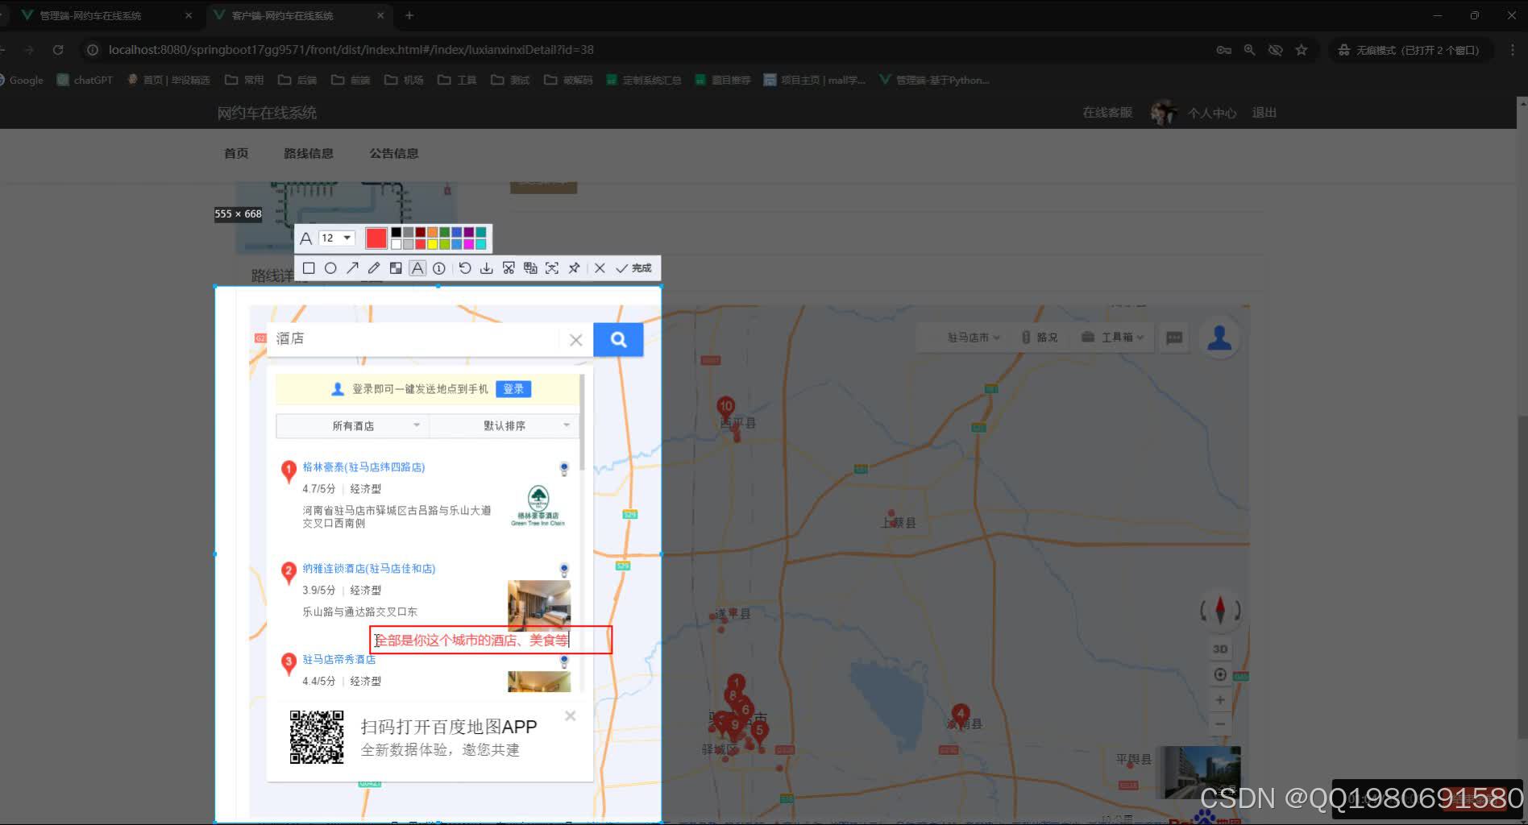Select the arrow drawing tool
The height and width of the screenshot is (825, 1528).
(352, 267)
